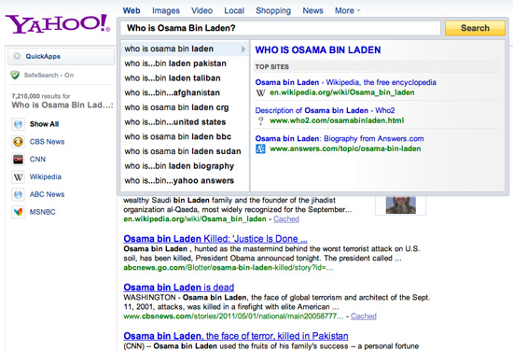Click the MSNBC peacock icon
Image resolution: width=513 pixels, height=351 pixels.
click(19, 212)
